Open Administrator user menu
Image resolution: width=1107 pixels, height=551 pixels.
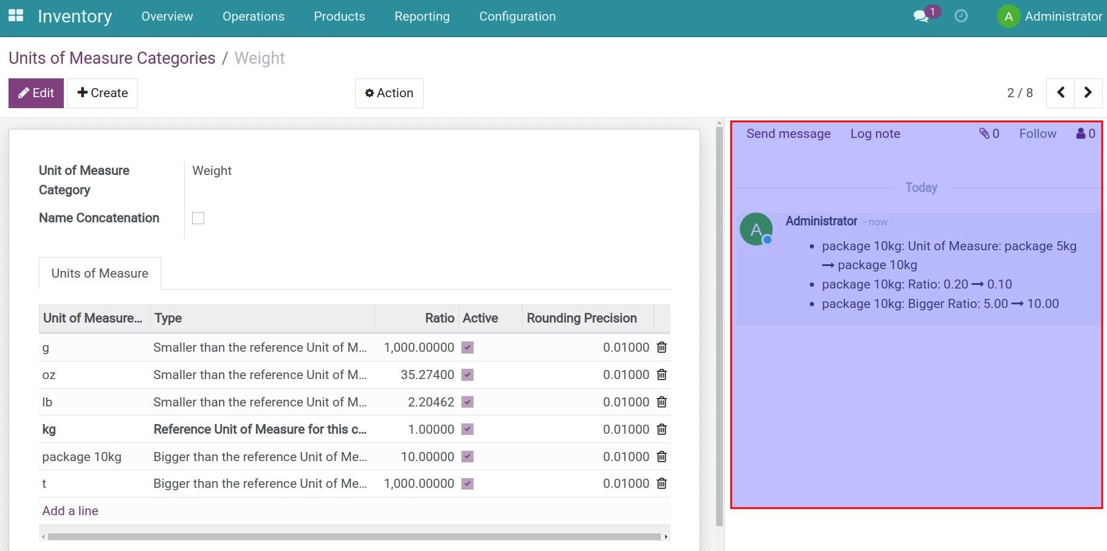tap(1050, 16)
